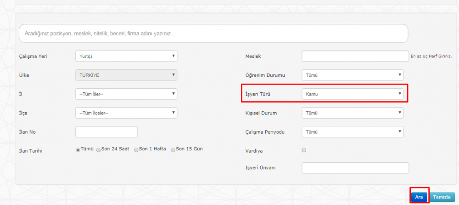
Task: Select the Son 1 Hafta radio option
Action: coord(136,150)
